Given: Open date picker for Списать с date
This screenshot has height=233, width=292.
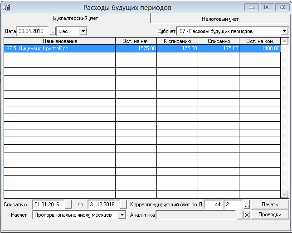Looking at the screenshot, I should [68, 204].
